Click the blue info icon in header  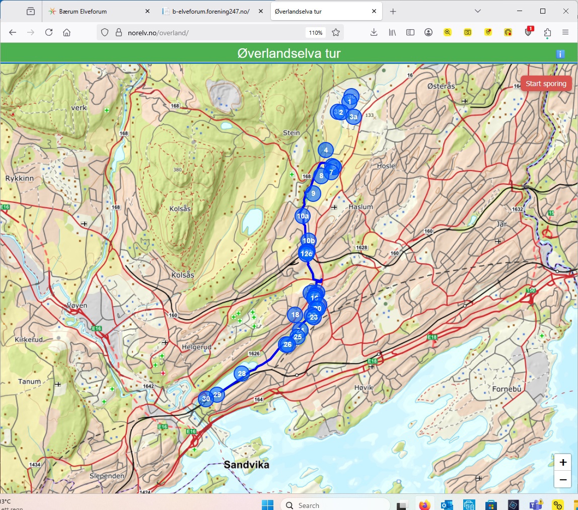[x=560, y=54]
